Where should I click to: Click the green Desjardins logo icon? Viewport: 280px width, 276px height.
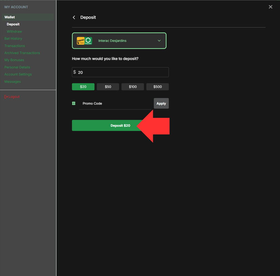tap(88, 41)
